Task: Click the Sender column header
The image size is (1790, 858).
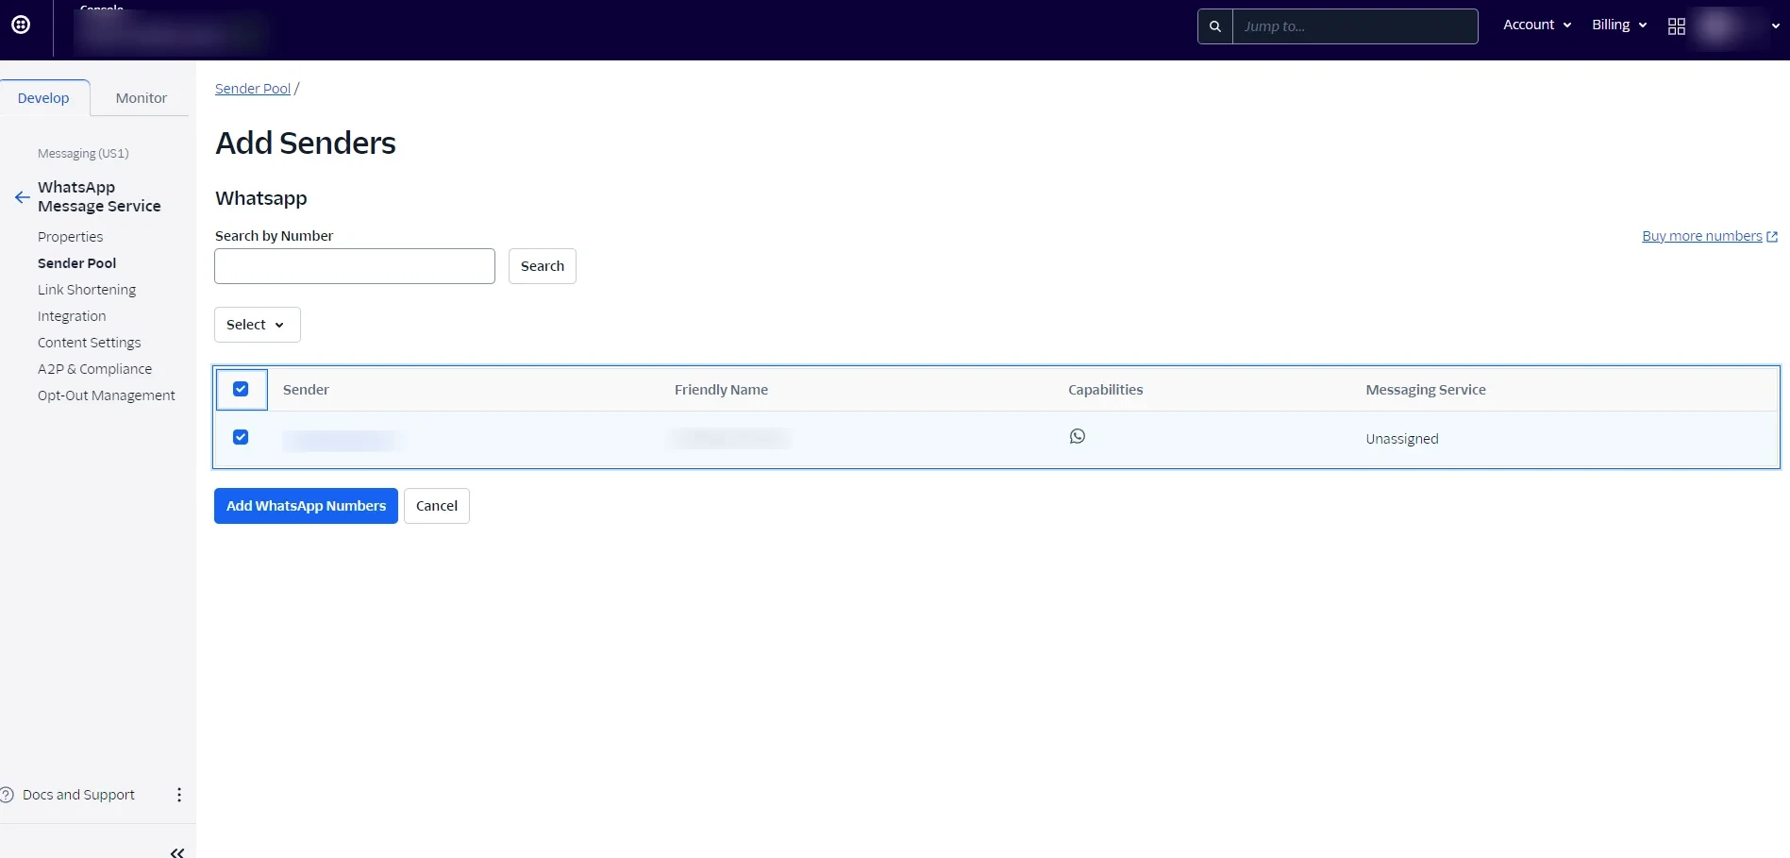Action: click(x=306, y=390)
